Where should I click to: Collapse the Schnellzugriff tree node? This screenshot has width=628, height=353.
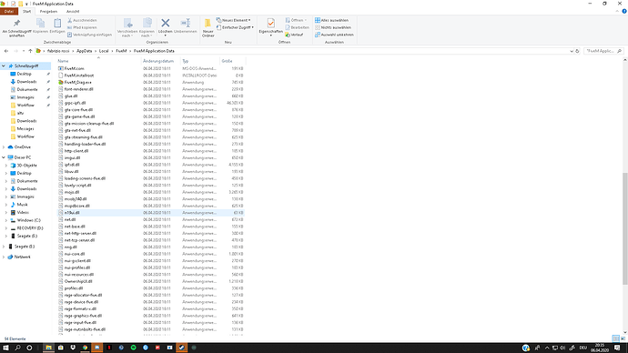point(4,66)
